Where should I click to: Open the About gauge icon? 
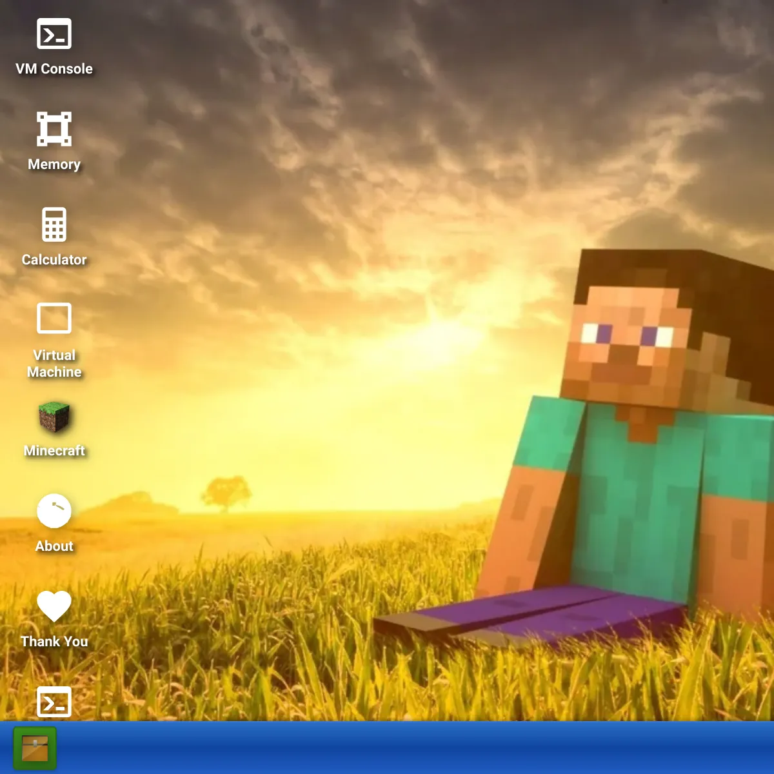click(54, 511)
